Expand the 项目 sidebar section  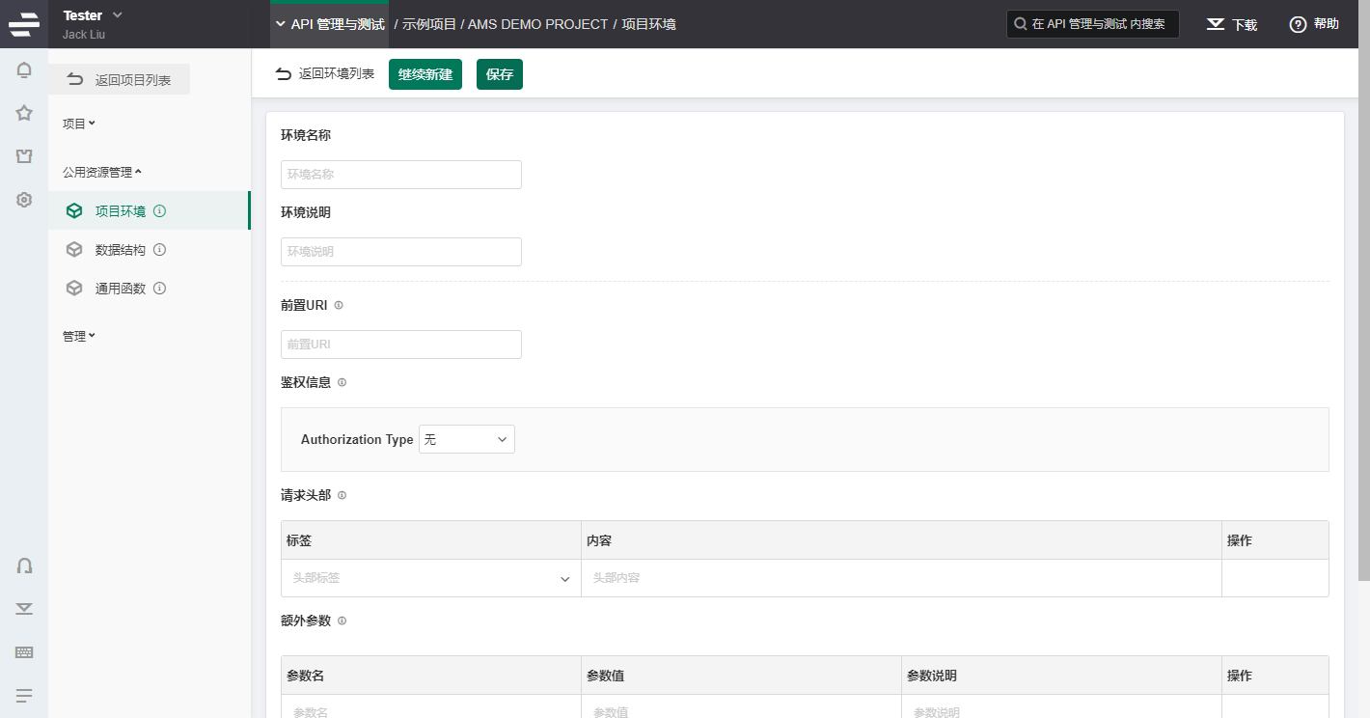[79, 124]
